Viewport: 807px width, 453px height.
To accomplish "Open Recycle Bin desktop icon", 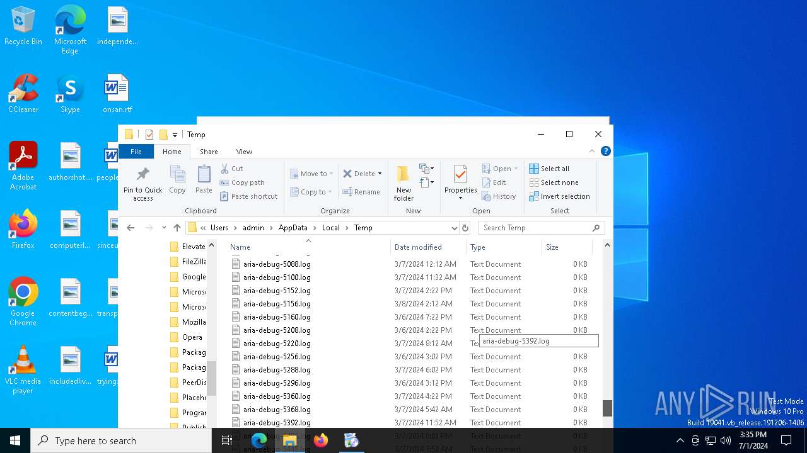I will [23, 26].
